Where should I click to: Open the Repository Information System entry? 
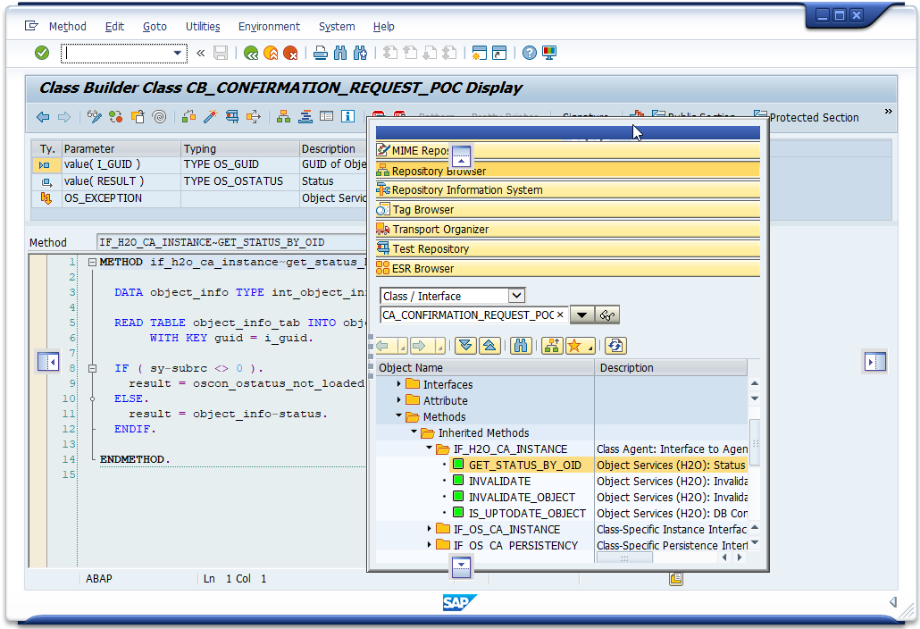568,190
